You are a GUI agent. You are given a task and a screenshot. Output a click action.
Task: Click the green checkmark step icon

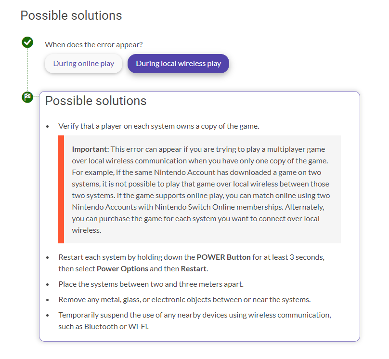(27, 42)
